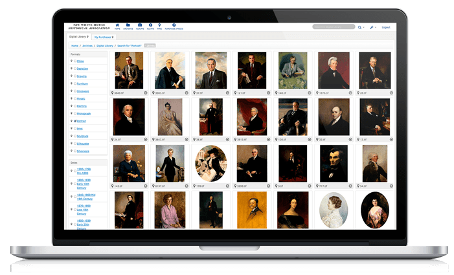This screenshot has height=275, width=454.
Task: Open the Alerts icon in navigation
Action: click(151, 26)
